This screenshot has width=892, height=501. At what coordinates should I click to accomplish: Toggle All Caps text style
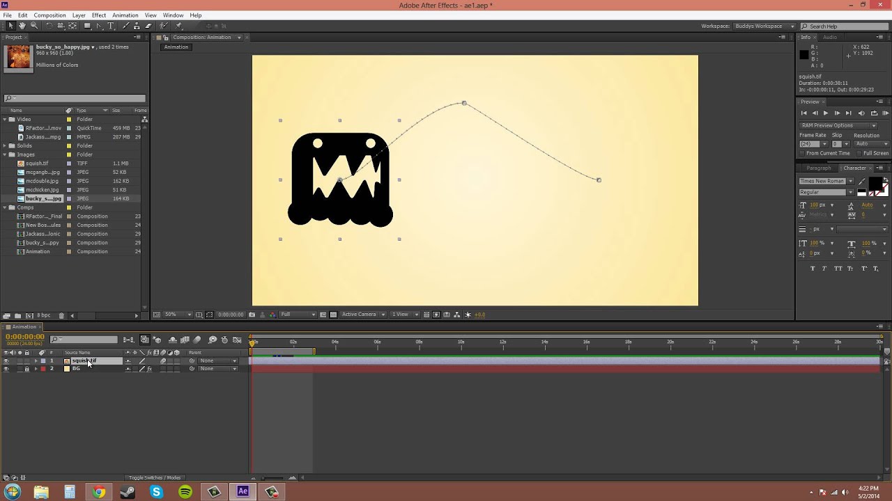click(838, 269)
